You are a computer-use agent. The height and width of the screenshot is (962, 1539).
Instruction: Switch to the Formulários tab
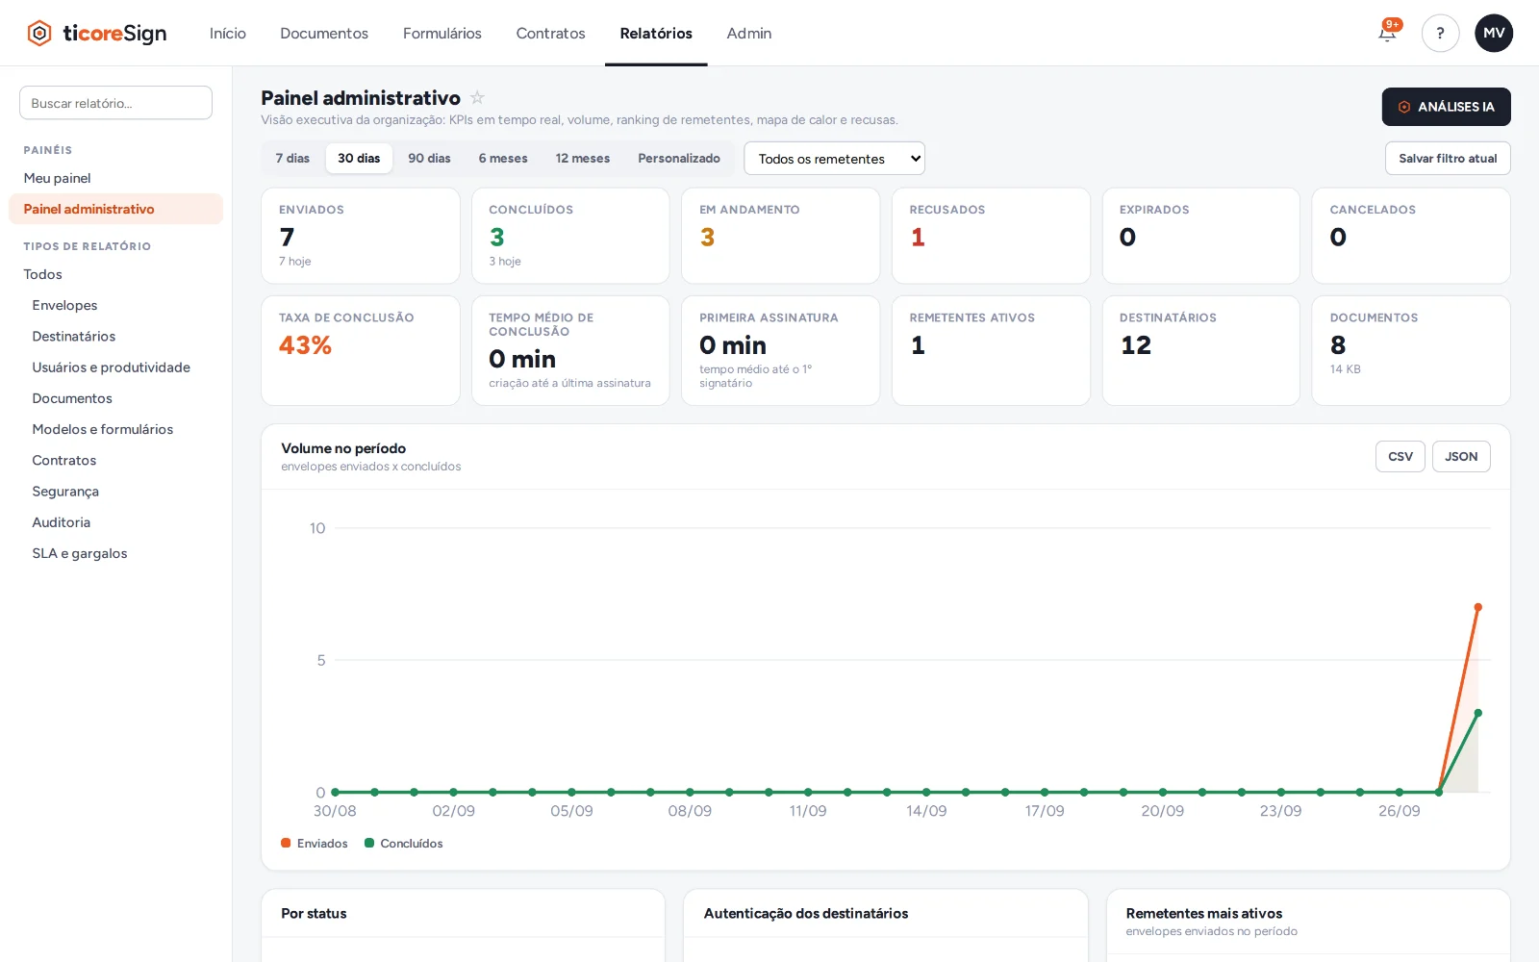click(442, 33)
